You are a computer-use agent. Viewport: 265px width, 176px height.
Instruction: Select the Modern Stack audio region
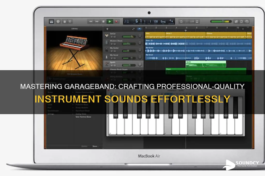[x=198, y=42]
